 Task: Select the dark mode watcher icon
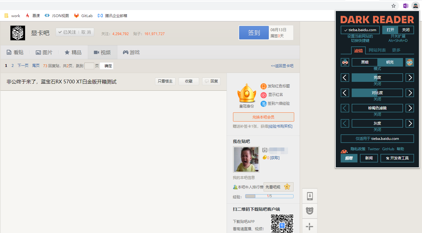pyautogui.click(x=345, y=62)
